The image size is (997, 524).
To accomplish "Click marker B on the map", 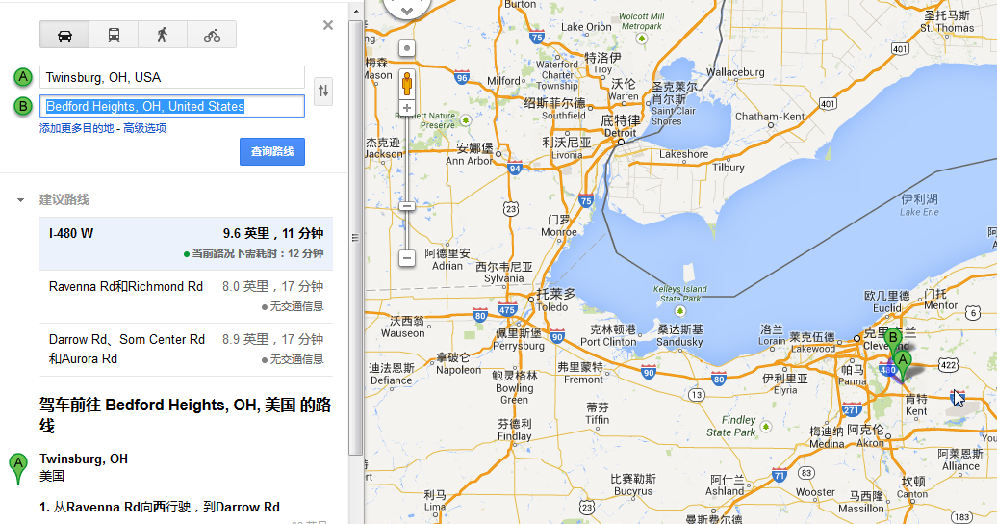I will pos(893,341).
